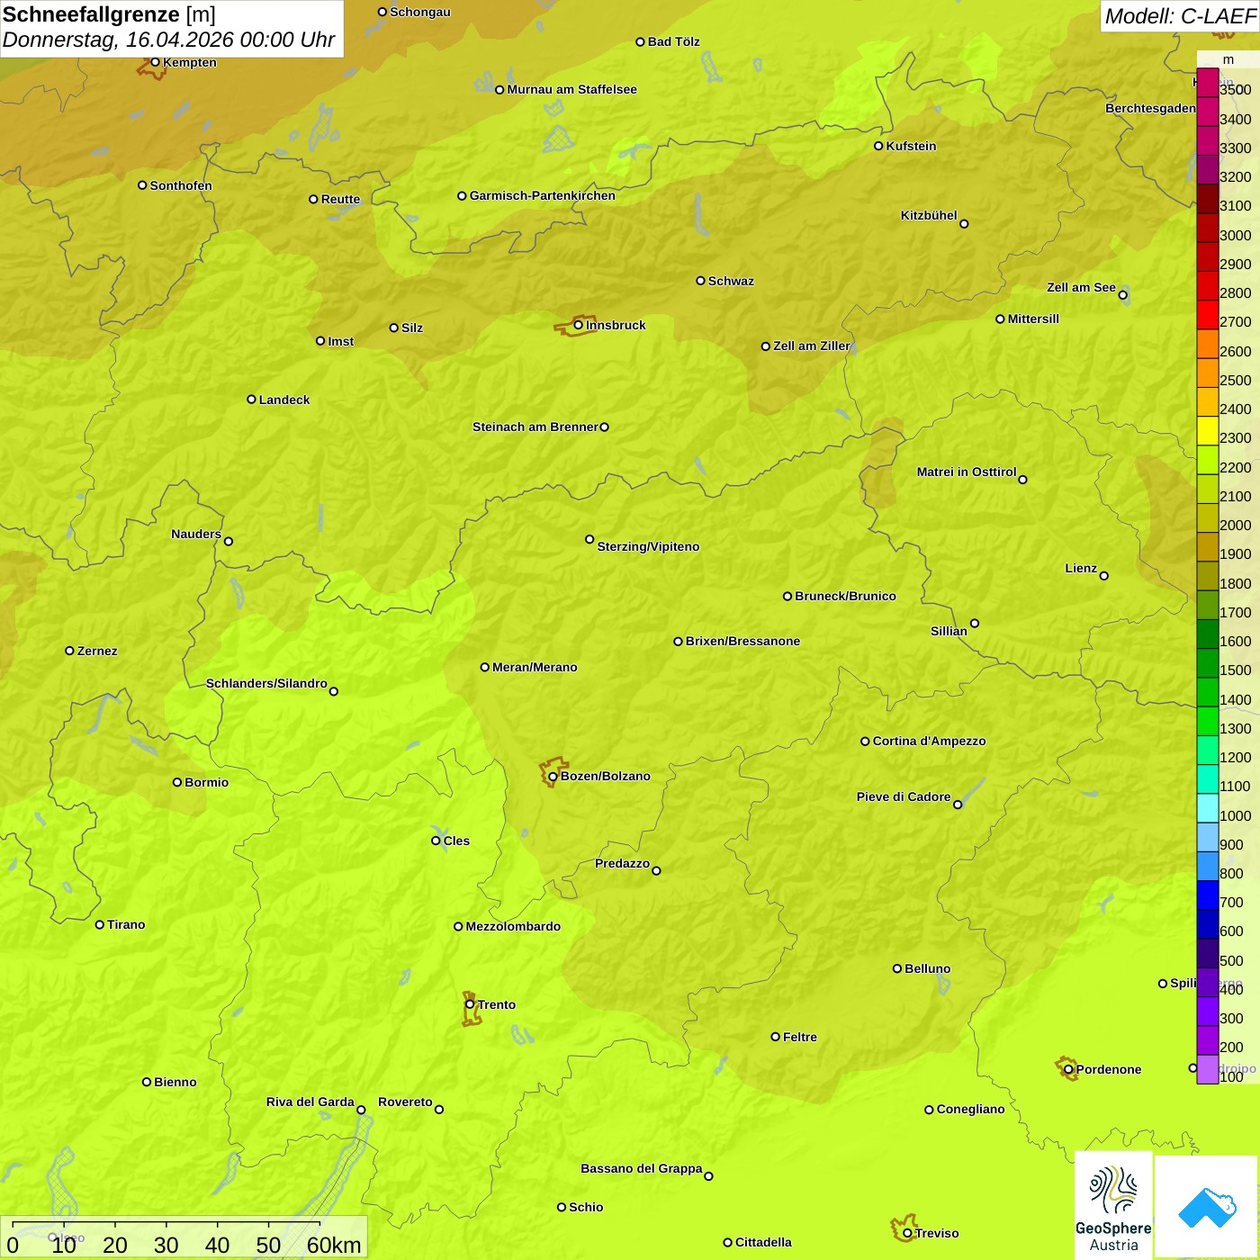This screenshot has height=1260, width=1260.
Task: Click the 'Riva del Garda' label
Action: (310, 1102)
